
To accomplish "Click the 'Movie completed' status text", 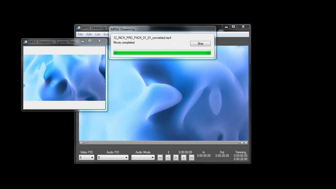I will coord(124,43).
